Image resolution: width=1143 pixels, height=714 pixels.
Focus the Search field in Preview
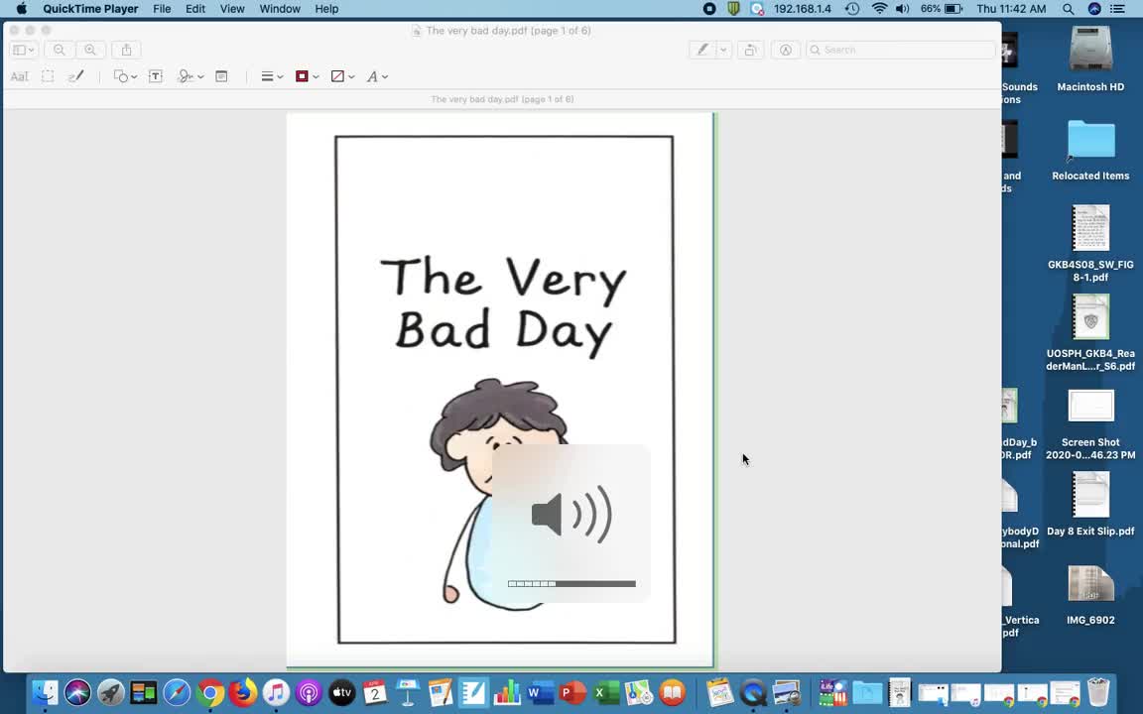900,50
